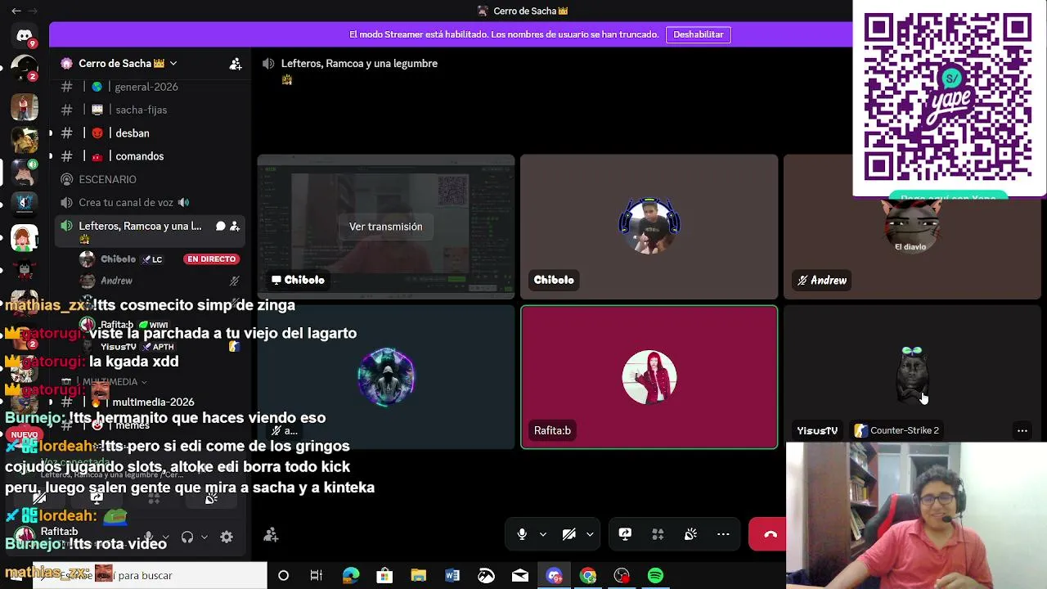Open camera options arrow in call controls
This screenshot has width=1047, height=589.
coord(590,534)
